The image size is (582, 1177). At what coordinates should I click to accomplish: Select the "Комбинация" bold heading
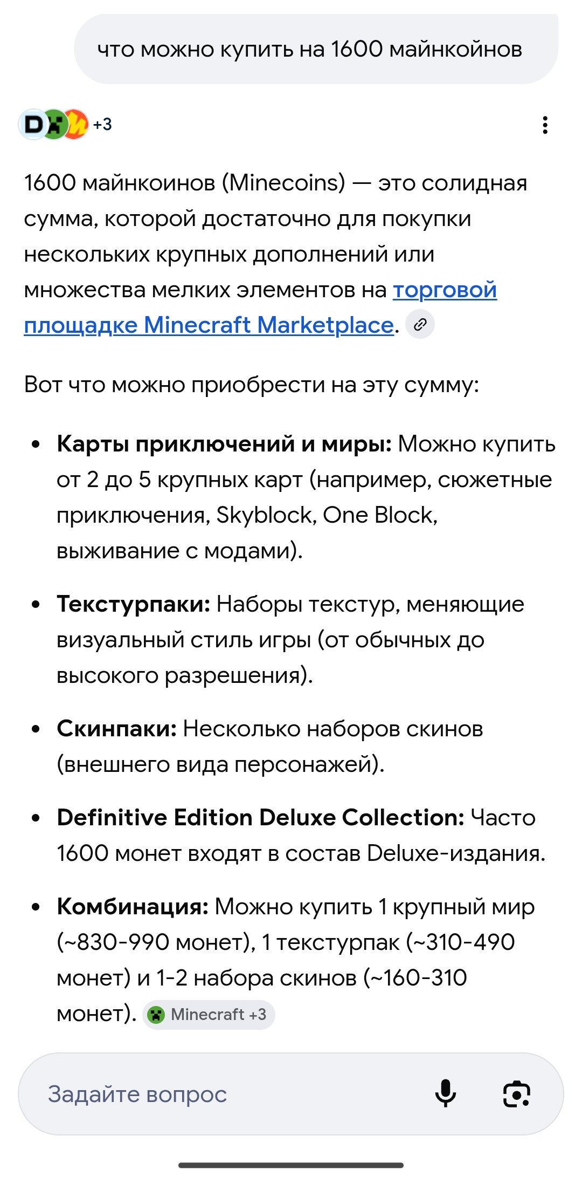click(x=133, y=906)
